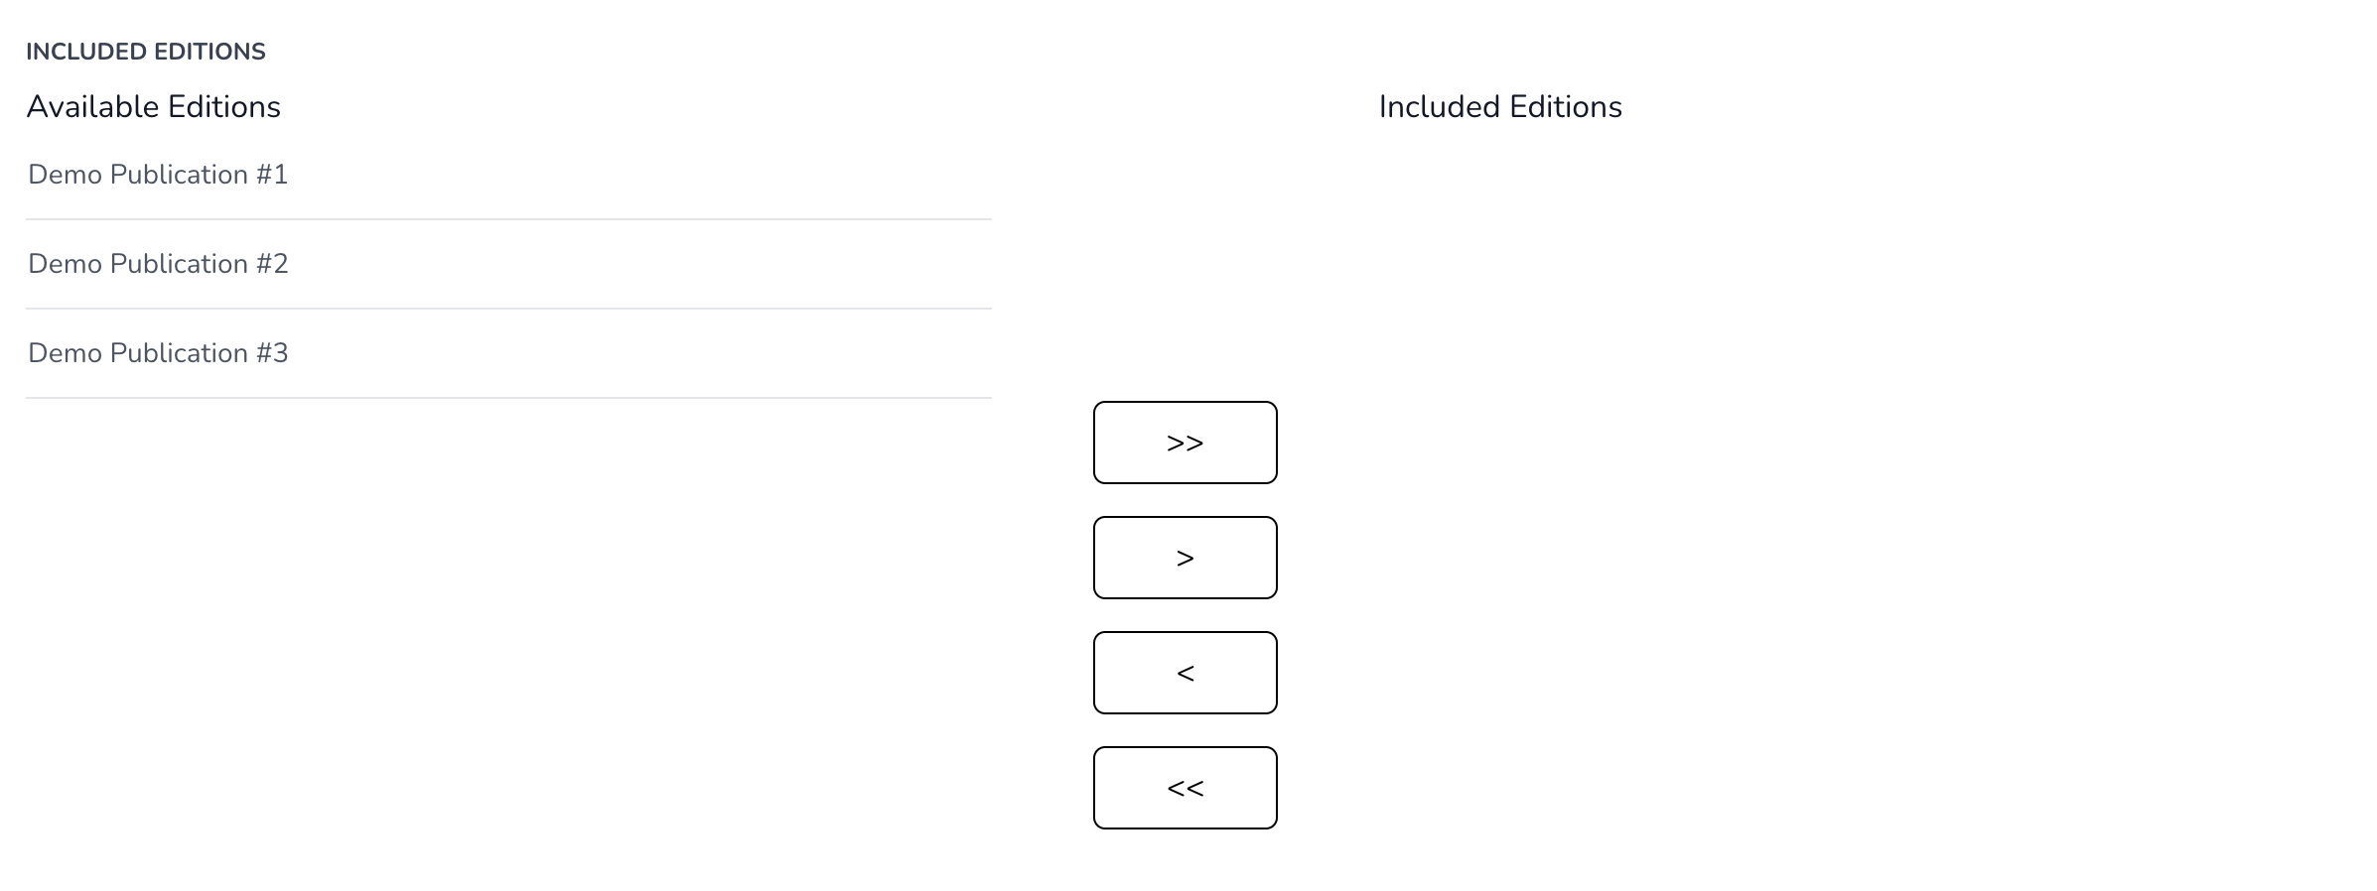Screen dimensions: 2377x891
Task: Select Demo Publication #2 in Available Editions
Action: click(x=158, y=263)
